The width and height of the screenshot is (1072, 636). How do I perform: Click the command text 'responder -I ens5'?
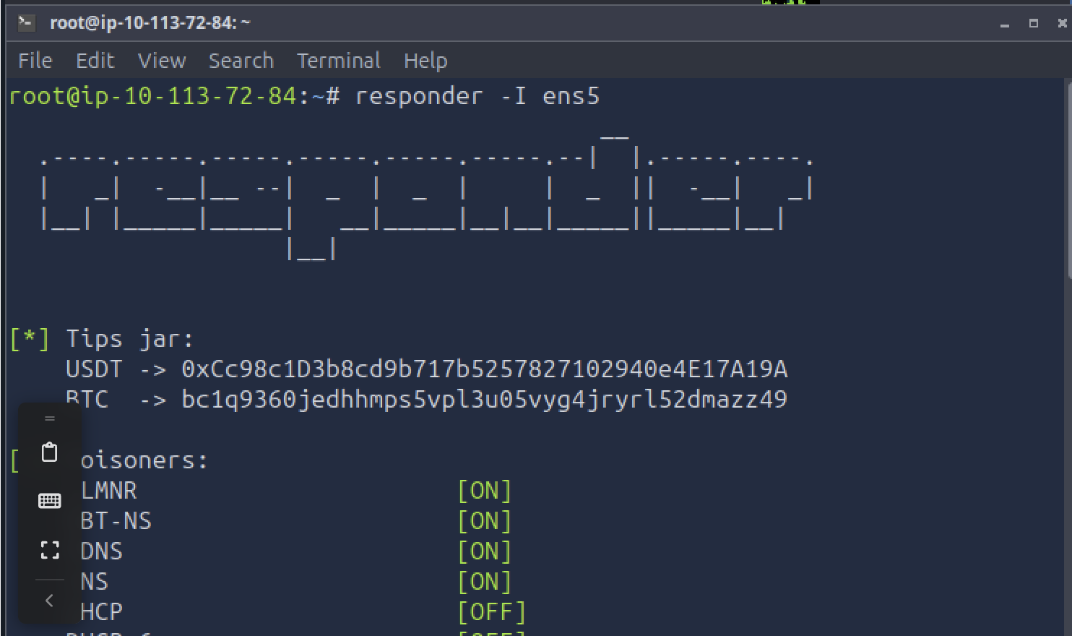[x=477, y=96]
